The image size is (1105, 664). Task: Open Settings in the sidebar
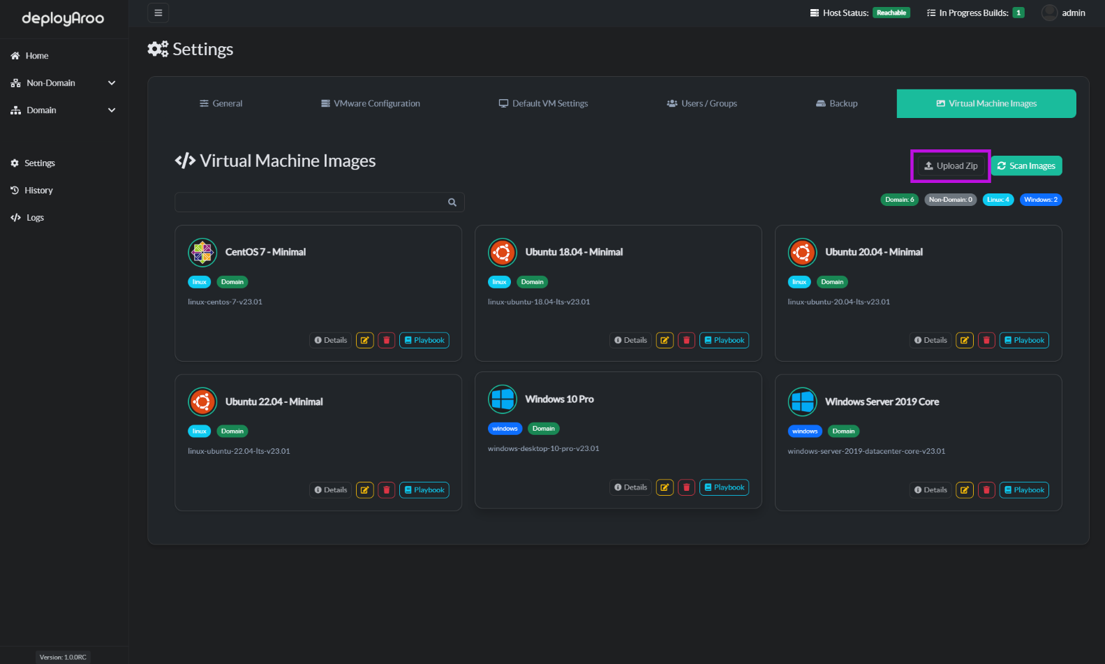point(33,163)
